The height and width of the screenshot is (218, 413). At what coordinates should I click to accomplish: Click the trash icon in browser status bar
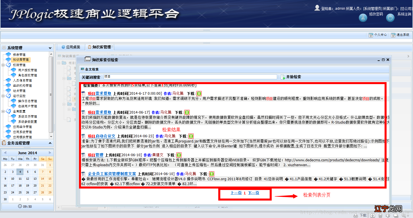[380, 215]
